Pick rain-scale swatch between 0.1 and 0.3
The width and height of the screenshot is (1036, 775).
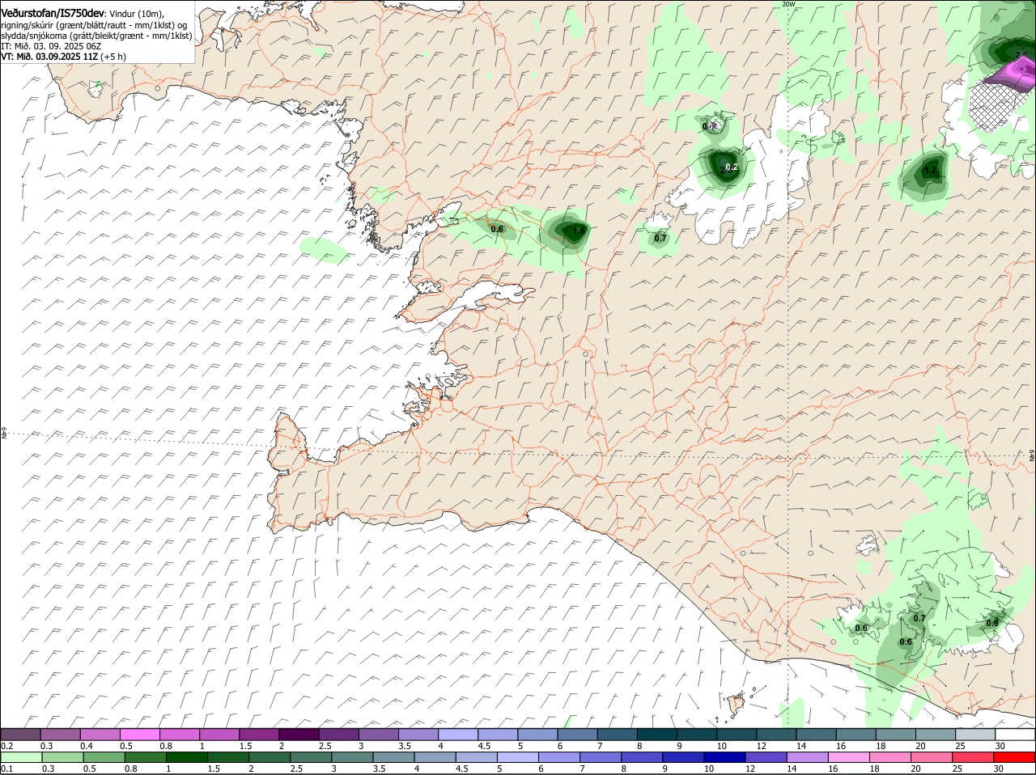pyautogui.click(x=20, y=757)
